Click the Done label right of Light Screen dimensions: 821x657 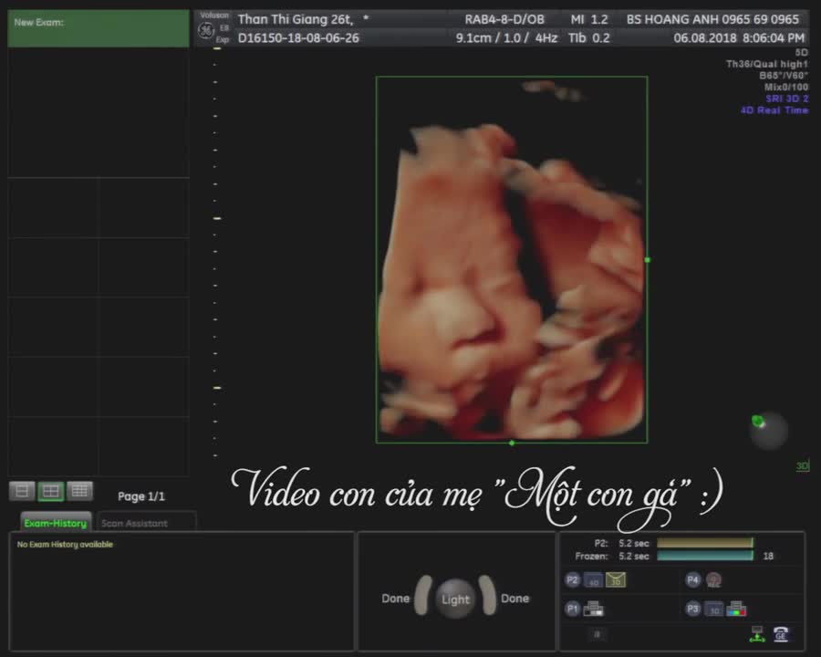coord(514,599)
